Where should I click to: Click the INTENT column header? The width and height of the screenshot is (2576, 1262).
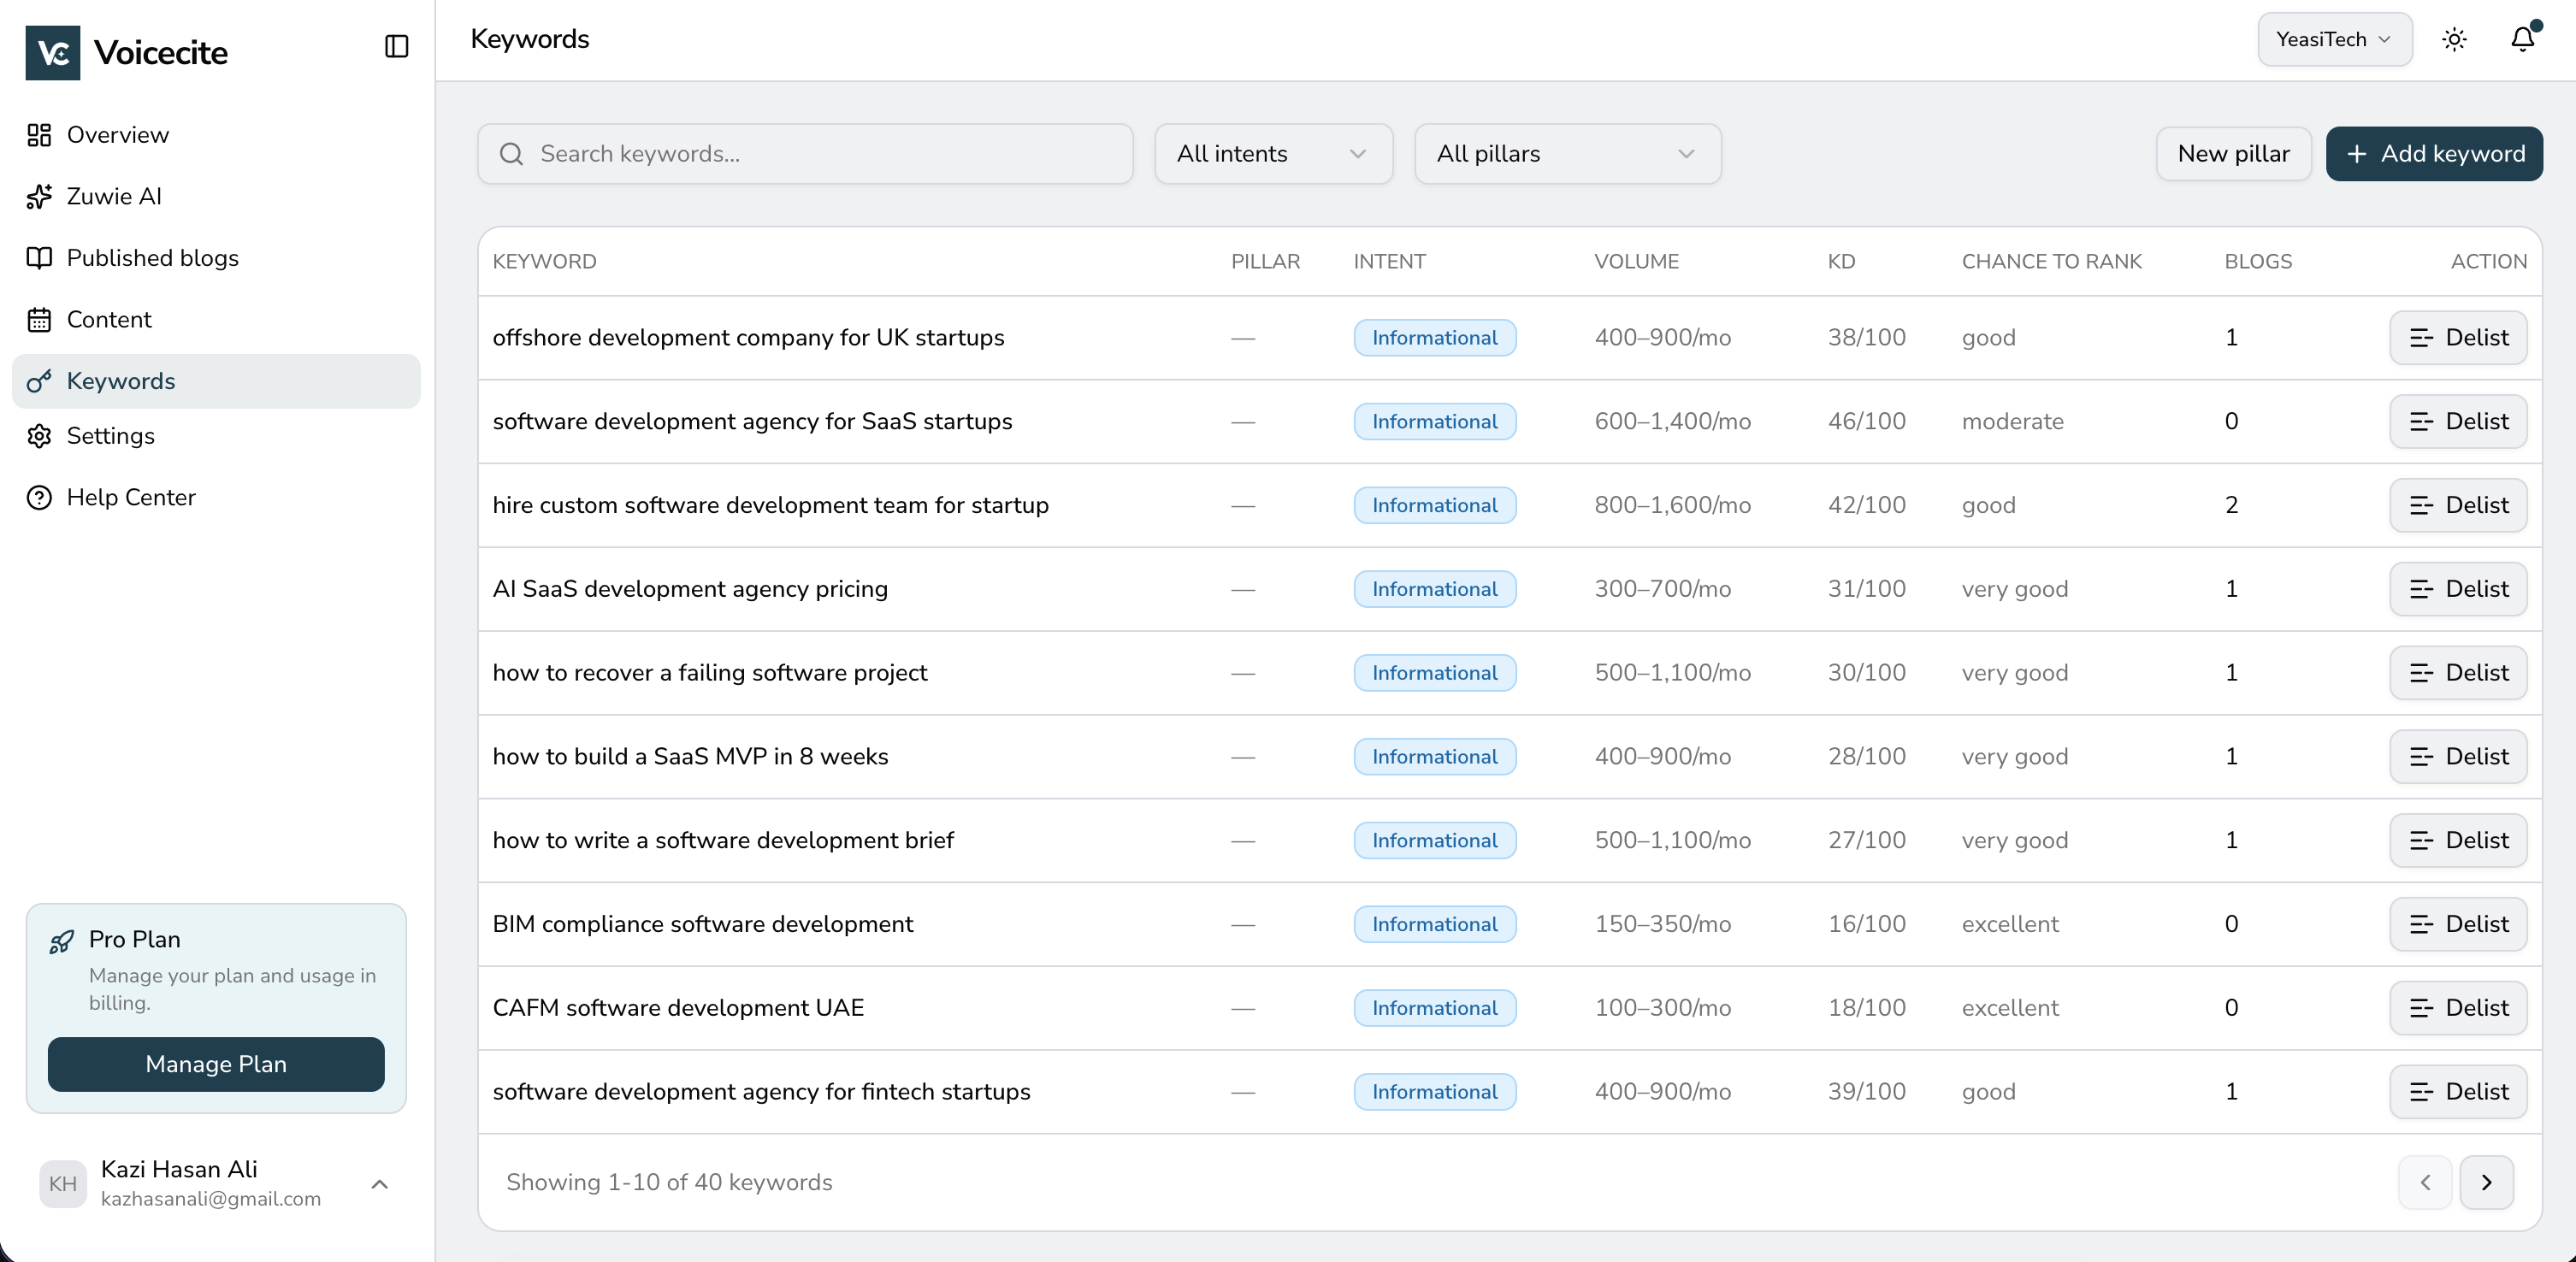click(x=1389, y=262)
